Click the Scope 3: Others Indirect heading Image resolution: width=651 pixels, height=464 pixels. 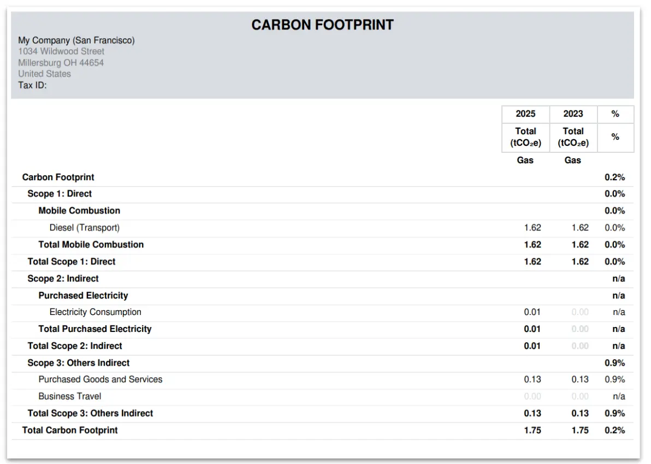tap(79, 363)
